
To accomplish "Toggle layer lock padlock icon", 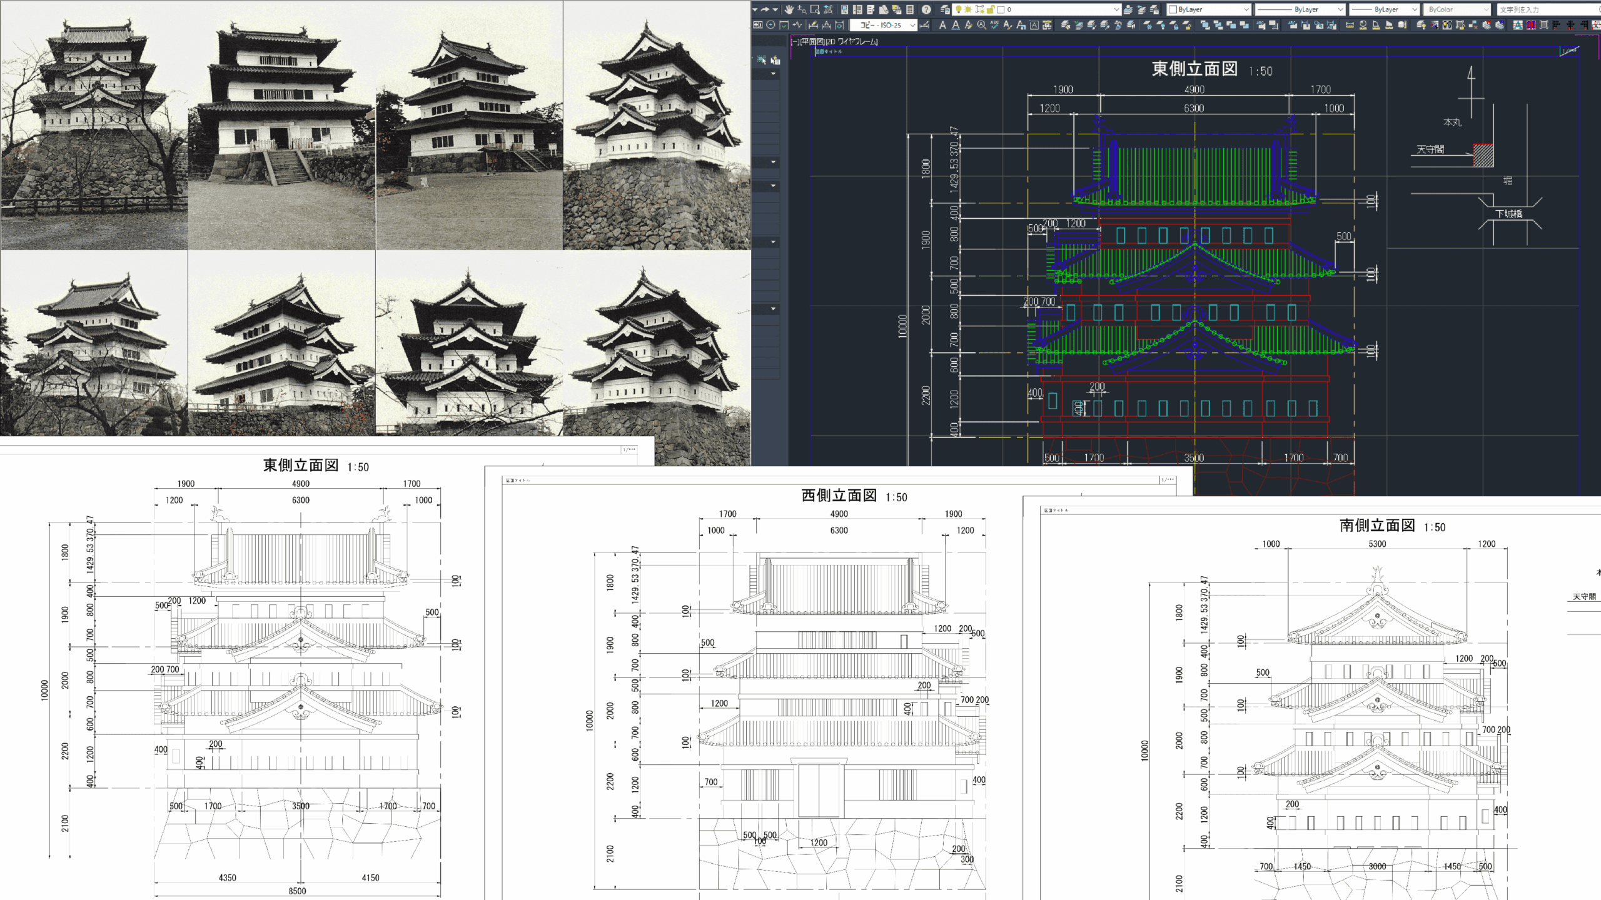I will coord(991,9).
